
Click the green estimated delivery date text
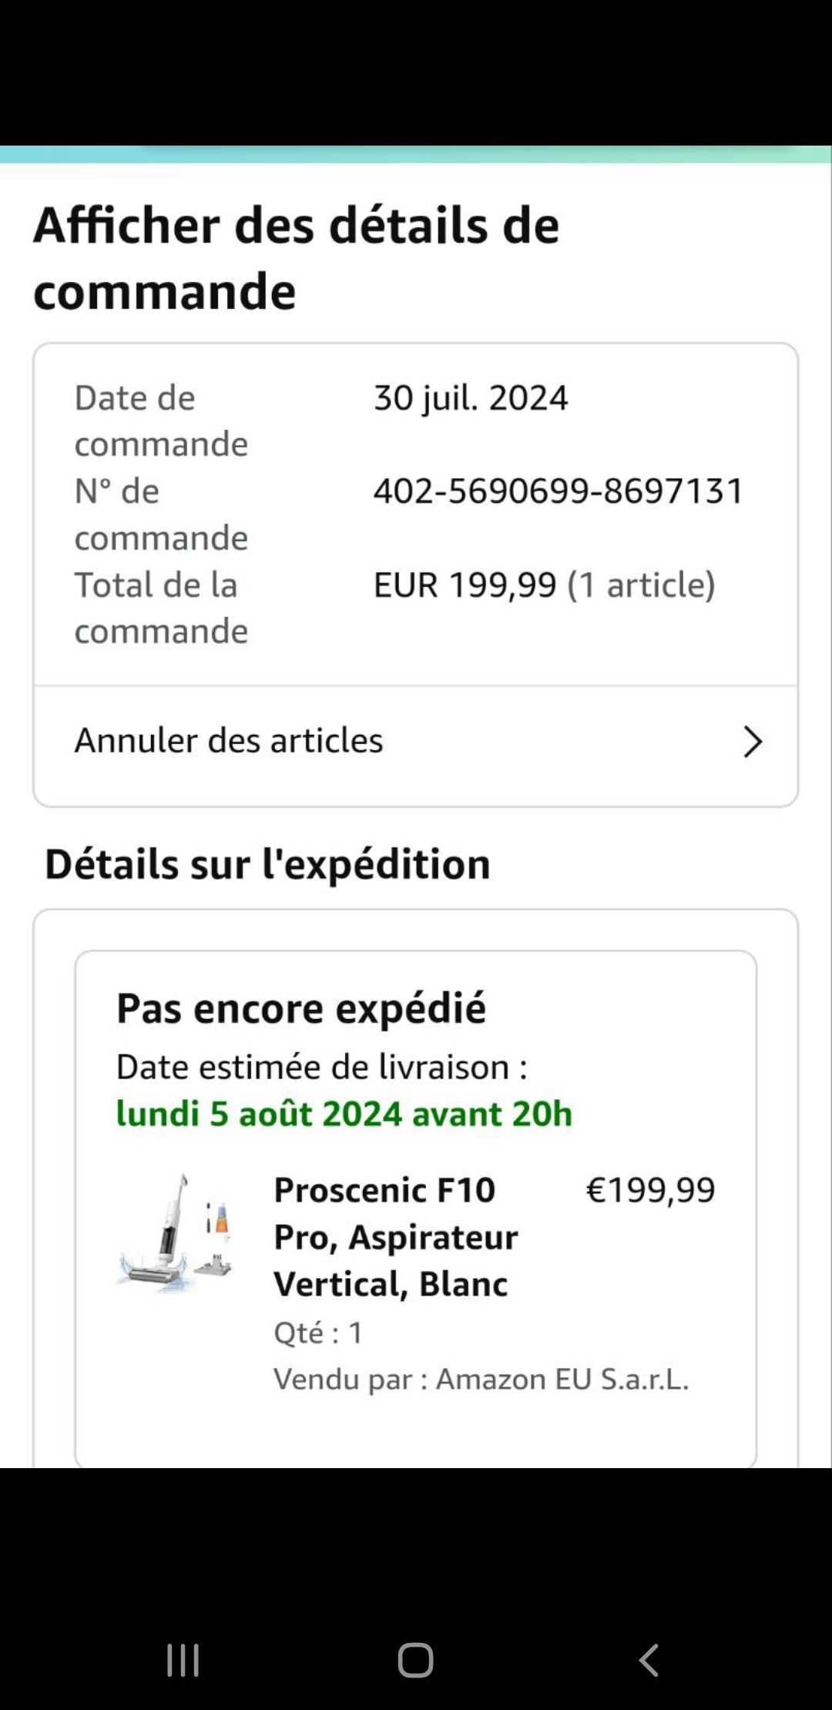tap(344, 1114)
